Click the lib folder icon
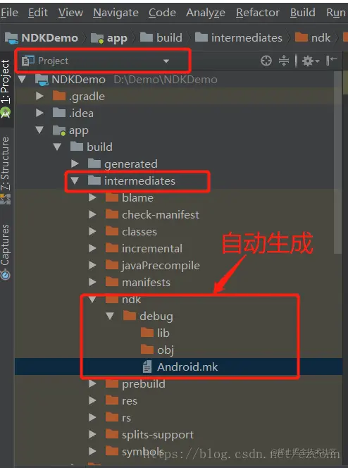The image size is (348, 468). click(147, 333)
